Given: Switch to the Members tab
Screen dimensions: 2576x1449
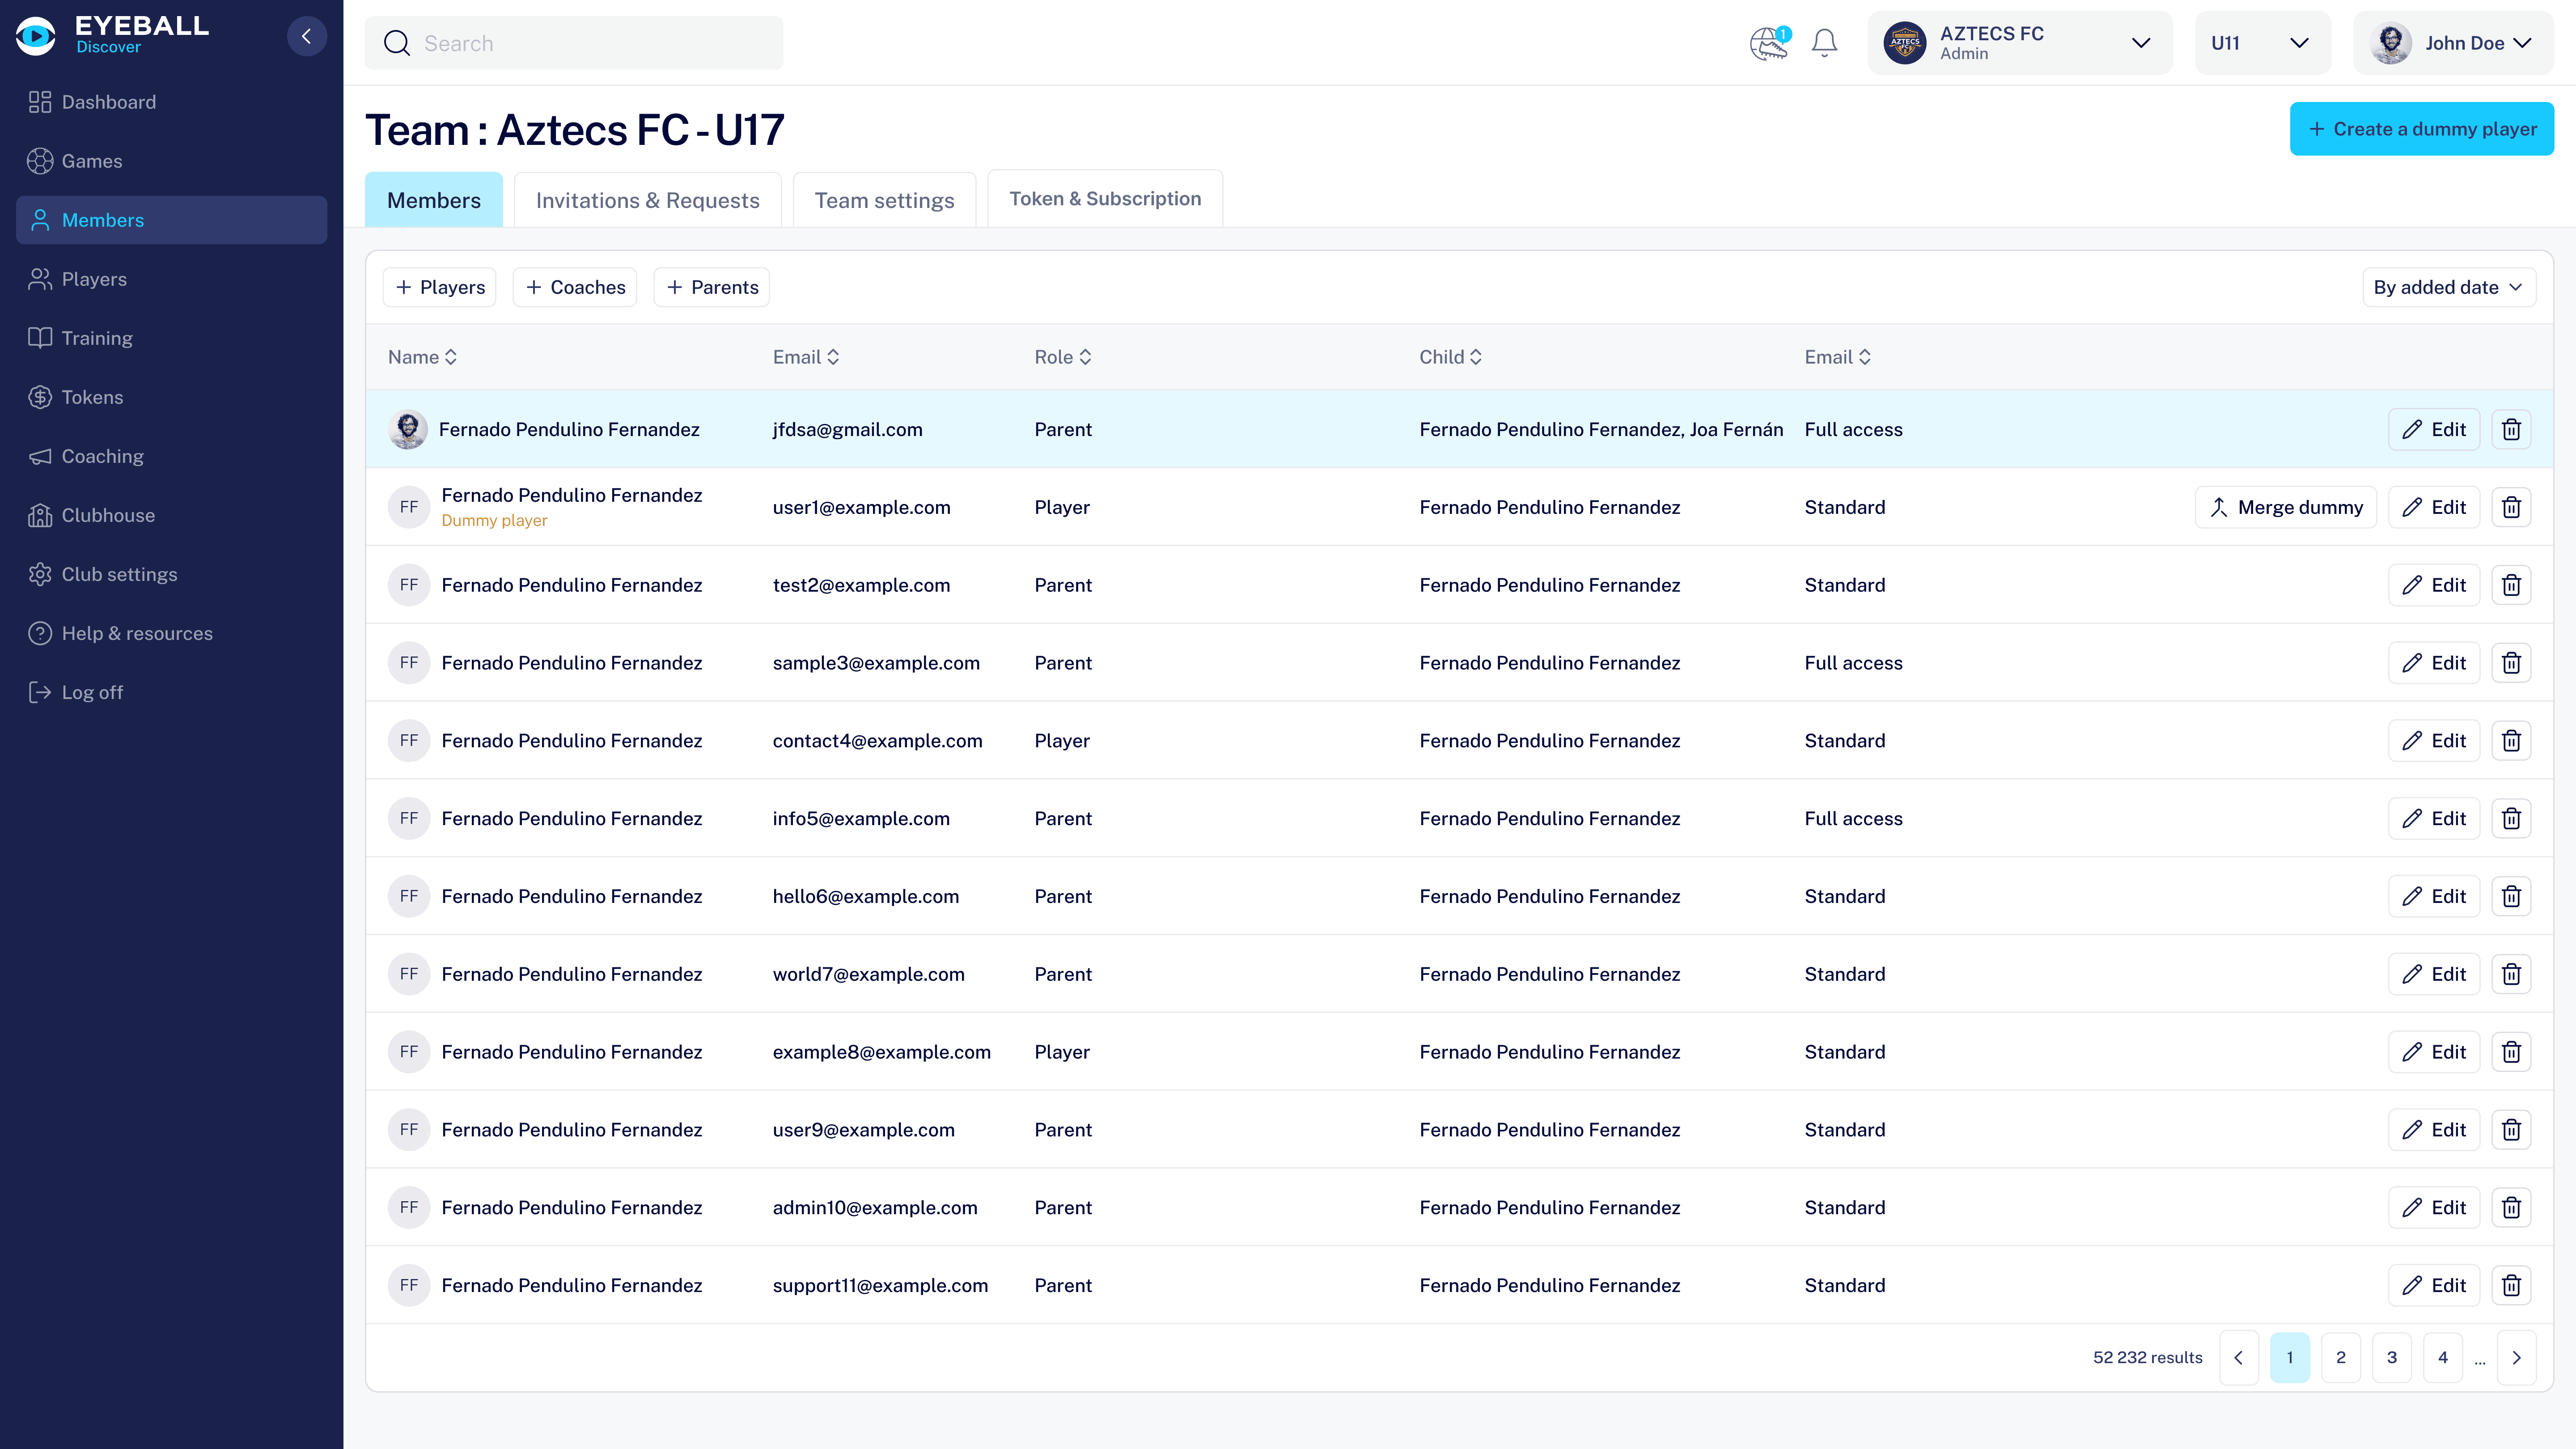Looking at the screenshot, I should 434,200.
